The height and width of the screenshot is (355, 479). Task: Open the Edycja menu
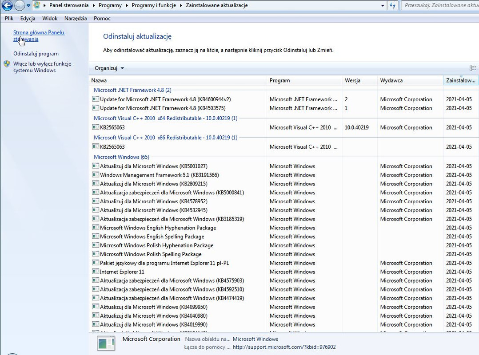(x=28, y=18)
